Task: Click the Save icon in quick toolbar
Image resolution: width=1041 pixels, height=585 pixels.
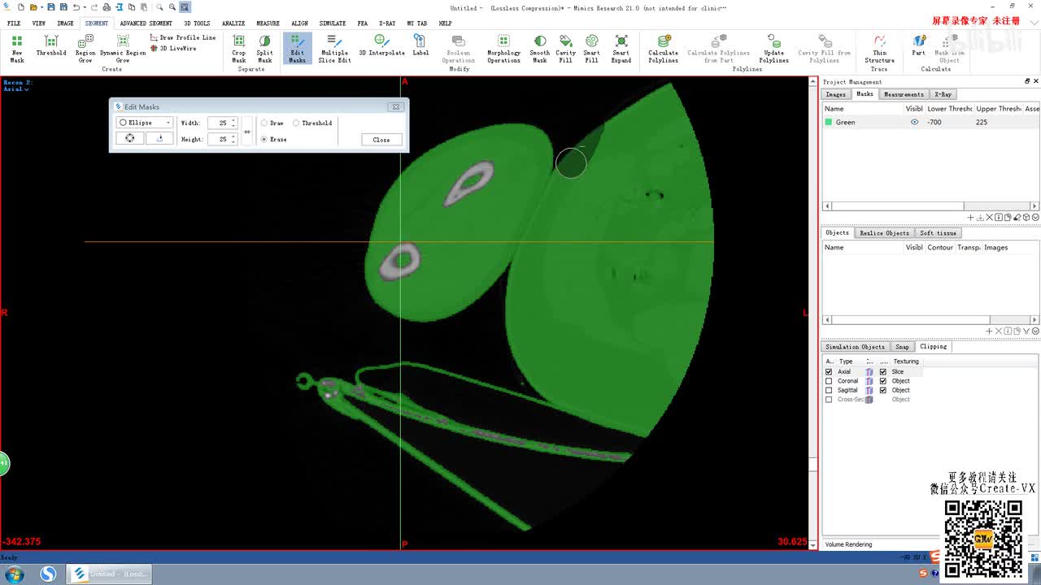Action: pos(51,7)
